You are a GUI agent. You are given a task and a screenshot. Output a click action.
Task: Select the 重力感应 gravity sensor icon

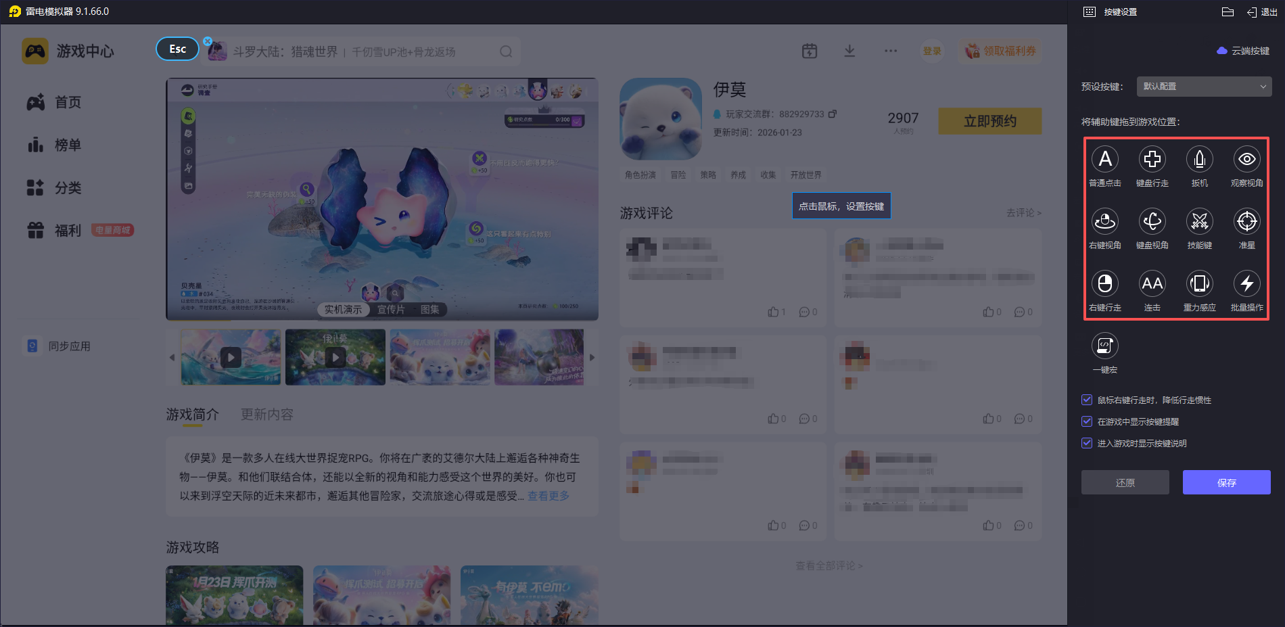1200,284
